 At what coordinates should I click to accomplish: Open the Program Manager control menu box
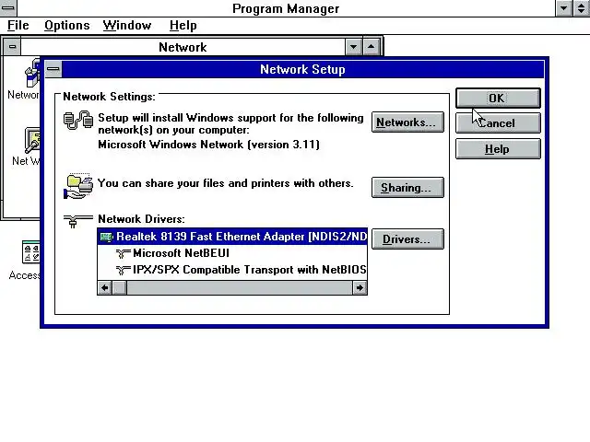click(7, 8)
